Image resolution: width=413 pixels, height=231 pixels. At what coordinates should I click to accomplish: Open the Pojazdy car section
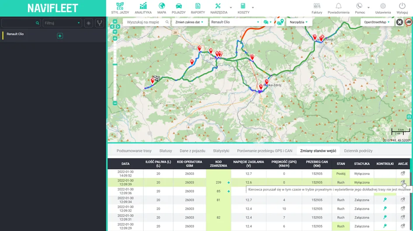(x=179, y=8)
